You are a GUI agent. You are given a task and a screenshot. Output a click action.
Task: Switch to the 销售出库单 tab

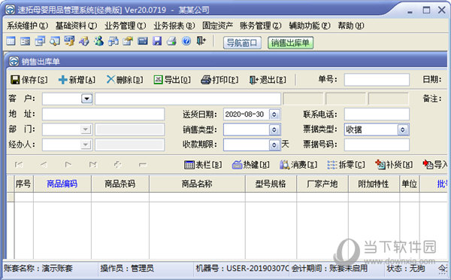tap(290, 43)
